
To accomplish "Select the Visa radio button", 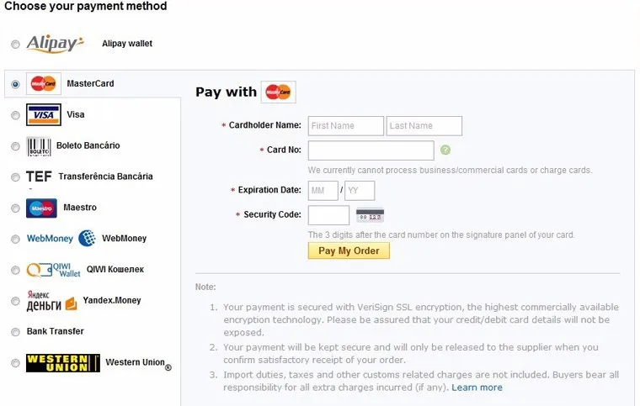I will point(15,115).
